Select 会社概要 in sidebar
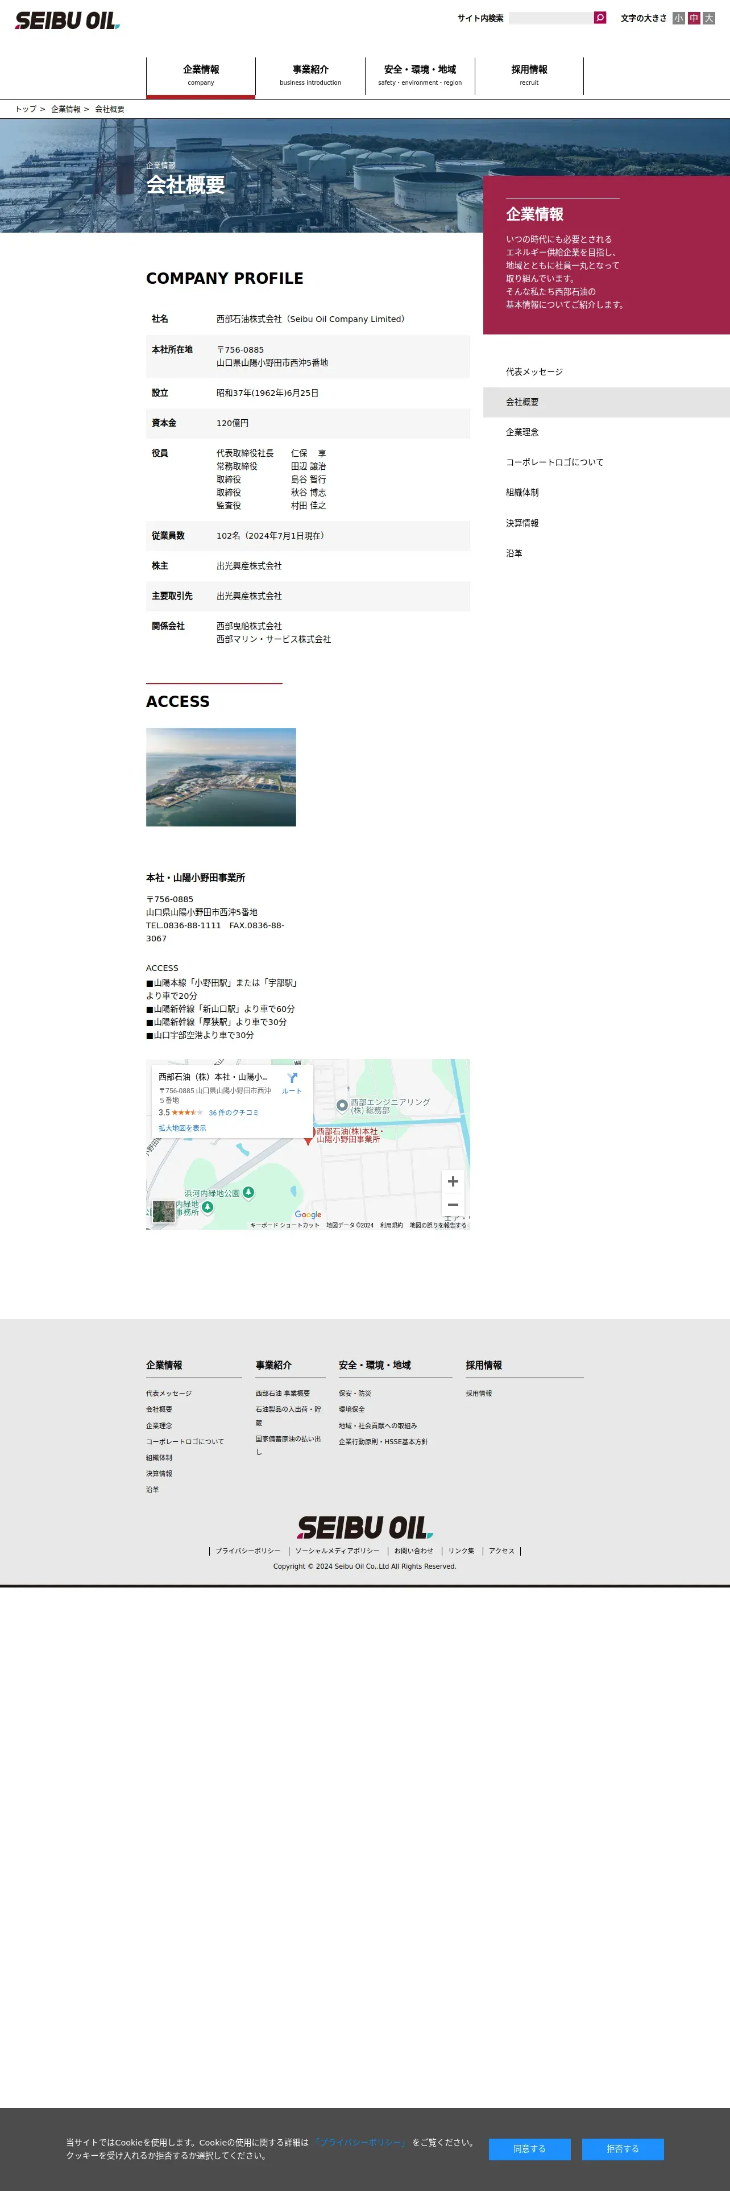This screenshot has width=730, height=2191. click(x=606, y=402)
